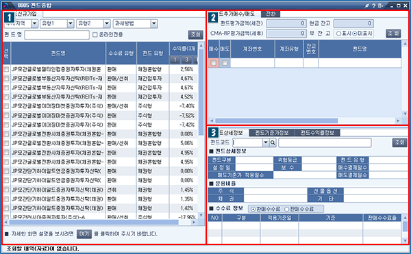Image resolution: width=411 pixels, height=254 pixels.
Task: Switch to the 펀드수익률정보 tab
Action: coord(317,133)
